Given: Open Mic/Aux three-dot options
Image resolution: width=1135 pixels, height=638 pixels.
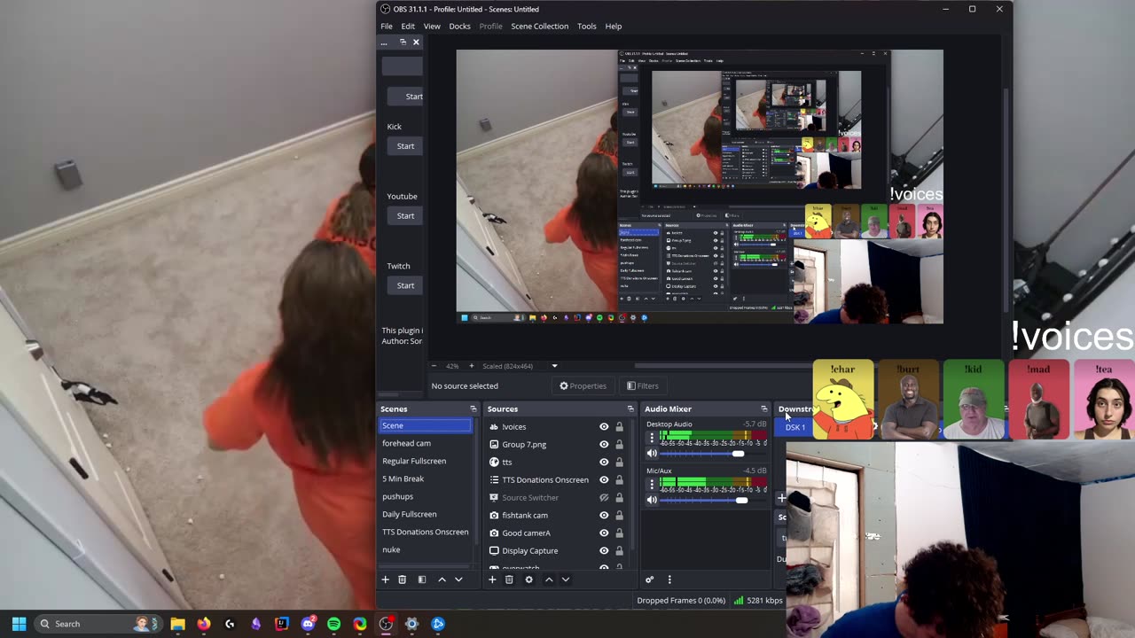Looking at the screenshot, I should click(652, 484).
